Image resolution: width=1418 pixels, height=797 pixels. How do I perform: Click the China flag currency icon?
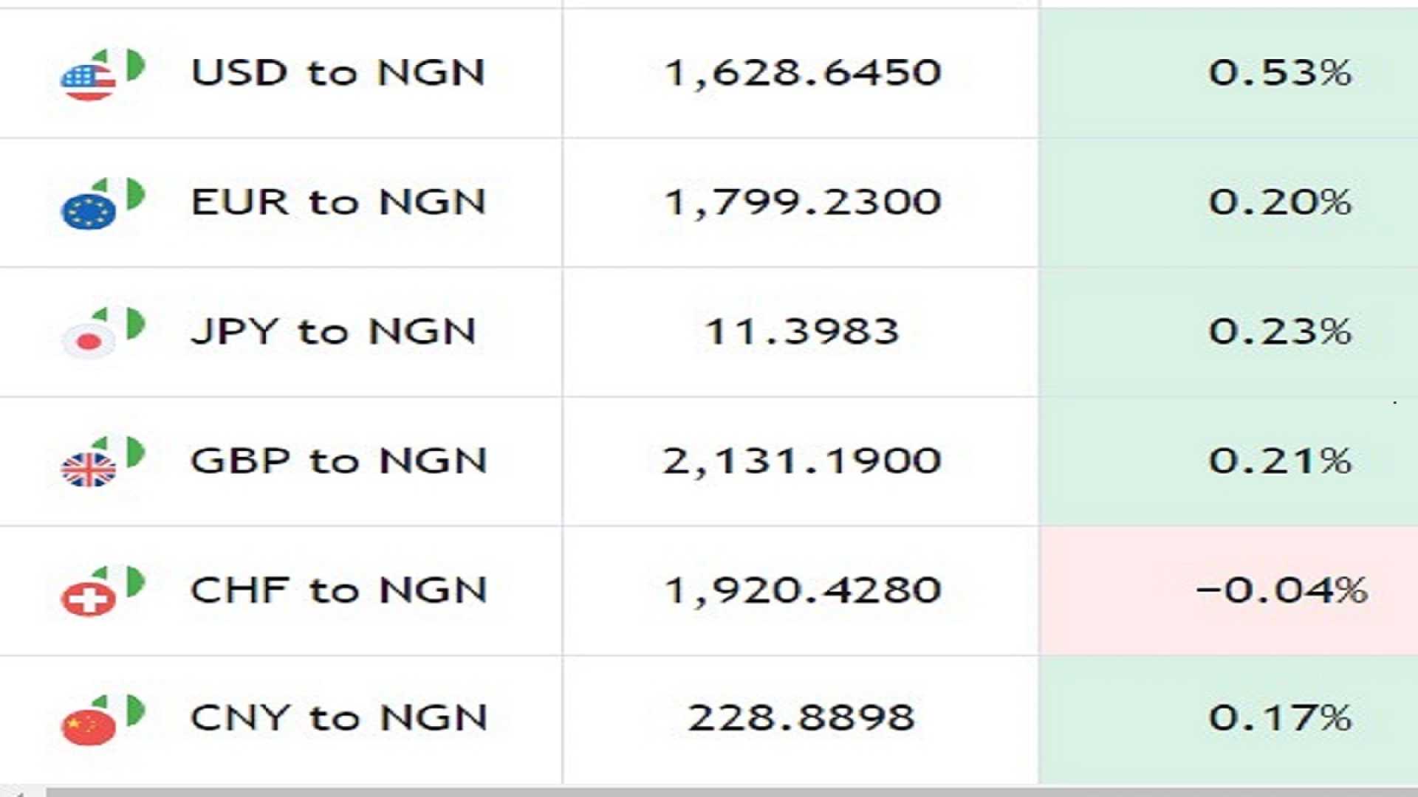89,726
